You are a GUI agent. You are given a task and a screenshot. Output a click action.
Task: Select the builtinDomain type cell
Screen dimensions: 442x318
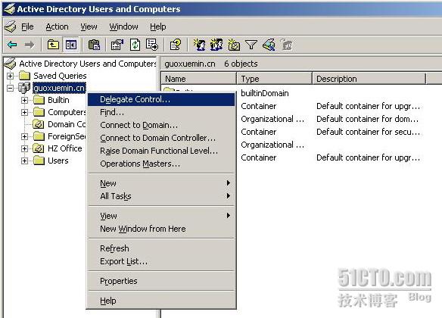point(265,93)
